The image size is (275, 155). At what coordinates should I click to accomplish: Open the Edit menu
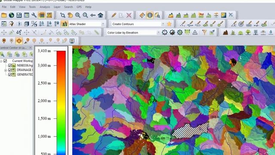coord(12,7)
